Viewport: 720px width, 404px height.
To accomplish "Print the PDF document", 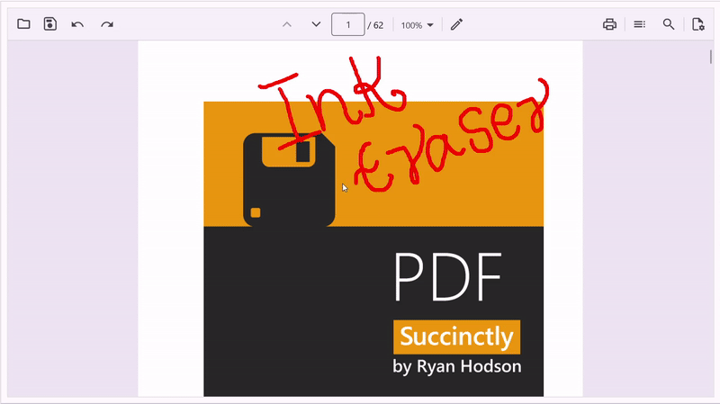I will 609,24.
